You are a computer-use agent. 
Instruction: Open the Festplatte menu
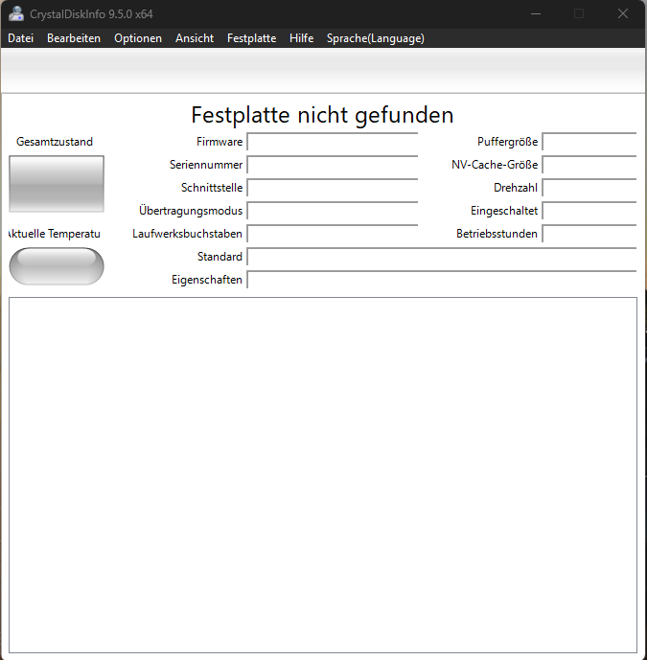(251, 38)
